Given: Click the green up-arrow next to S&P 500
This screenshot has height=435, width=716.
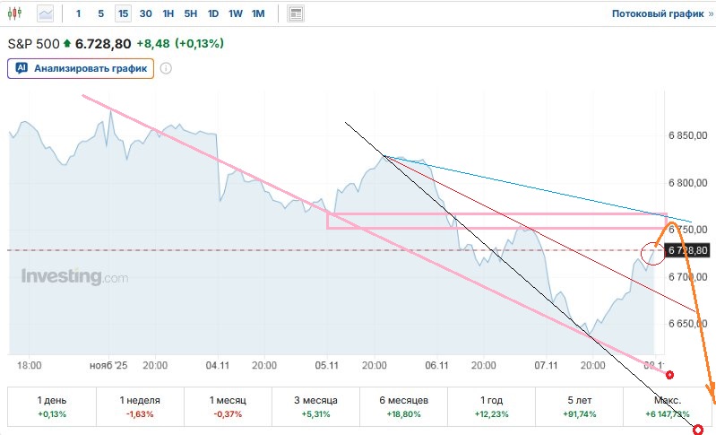Looking at the screenshot, I should point(66,43).
